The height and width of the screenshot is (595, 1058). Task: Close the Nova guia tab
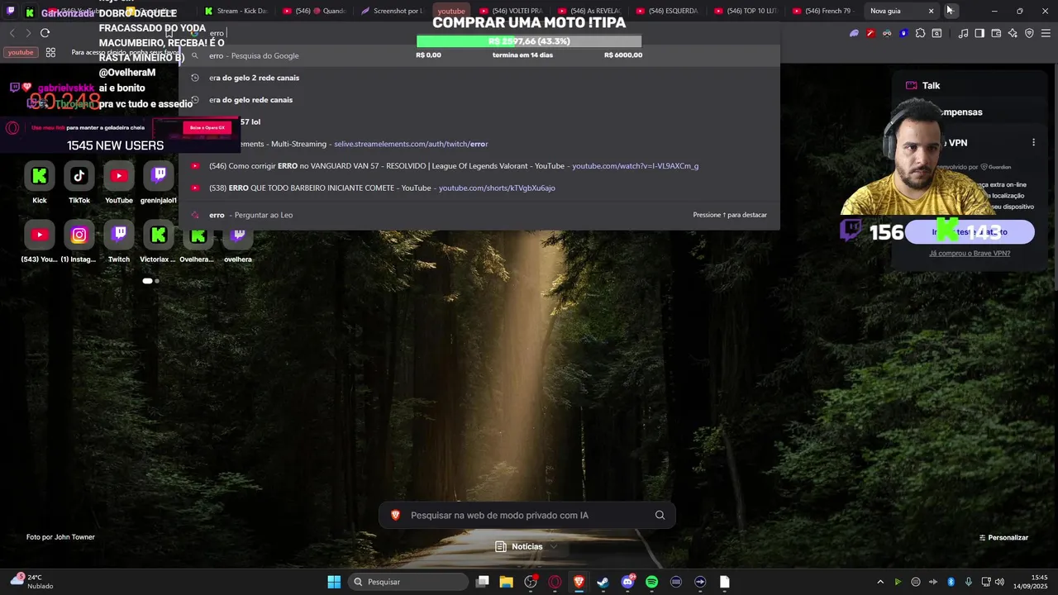coord(931,11)
